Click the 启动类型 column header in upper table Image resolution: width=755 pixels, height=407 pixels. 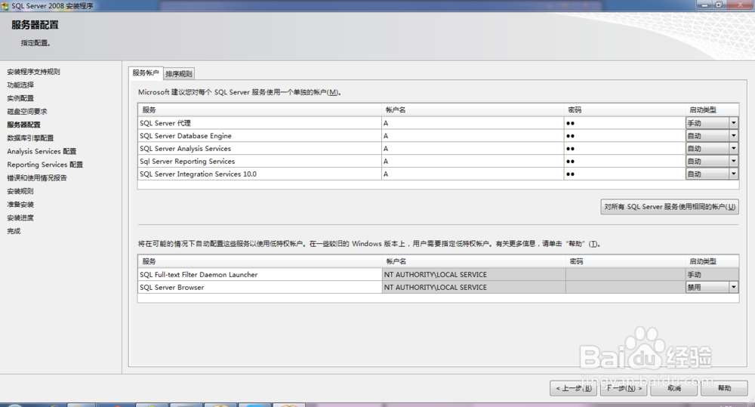[x=712, y=109]
